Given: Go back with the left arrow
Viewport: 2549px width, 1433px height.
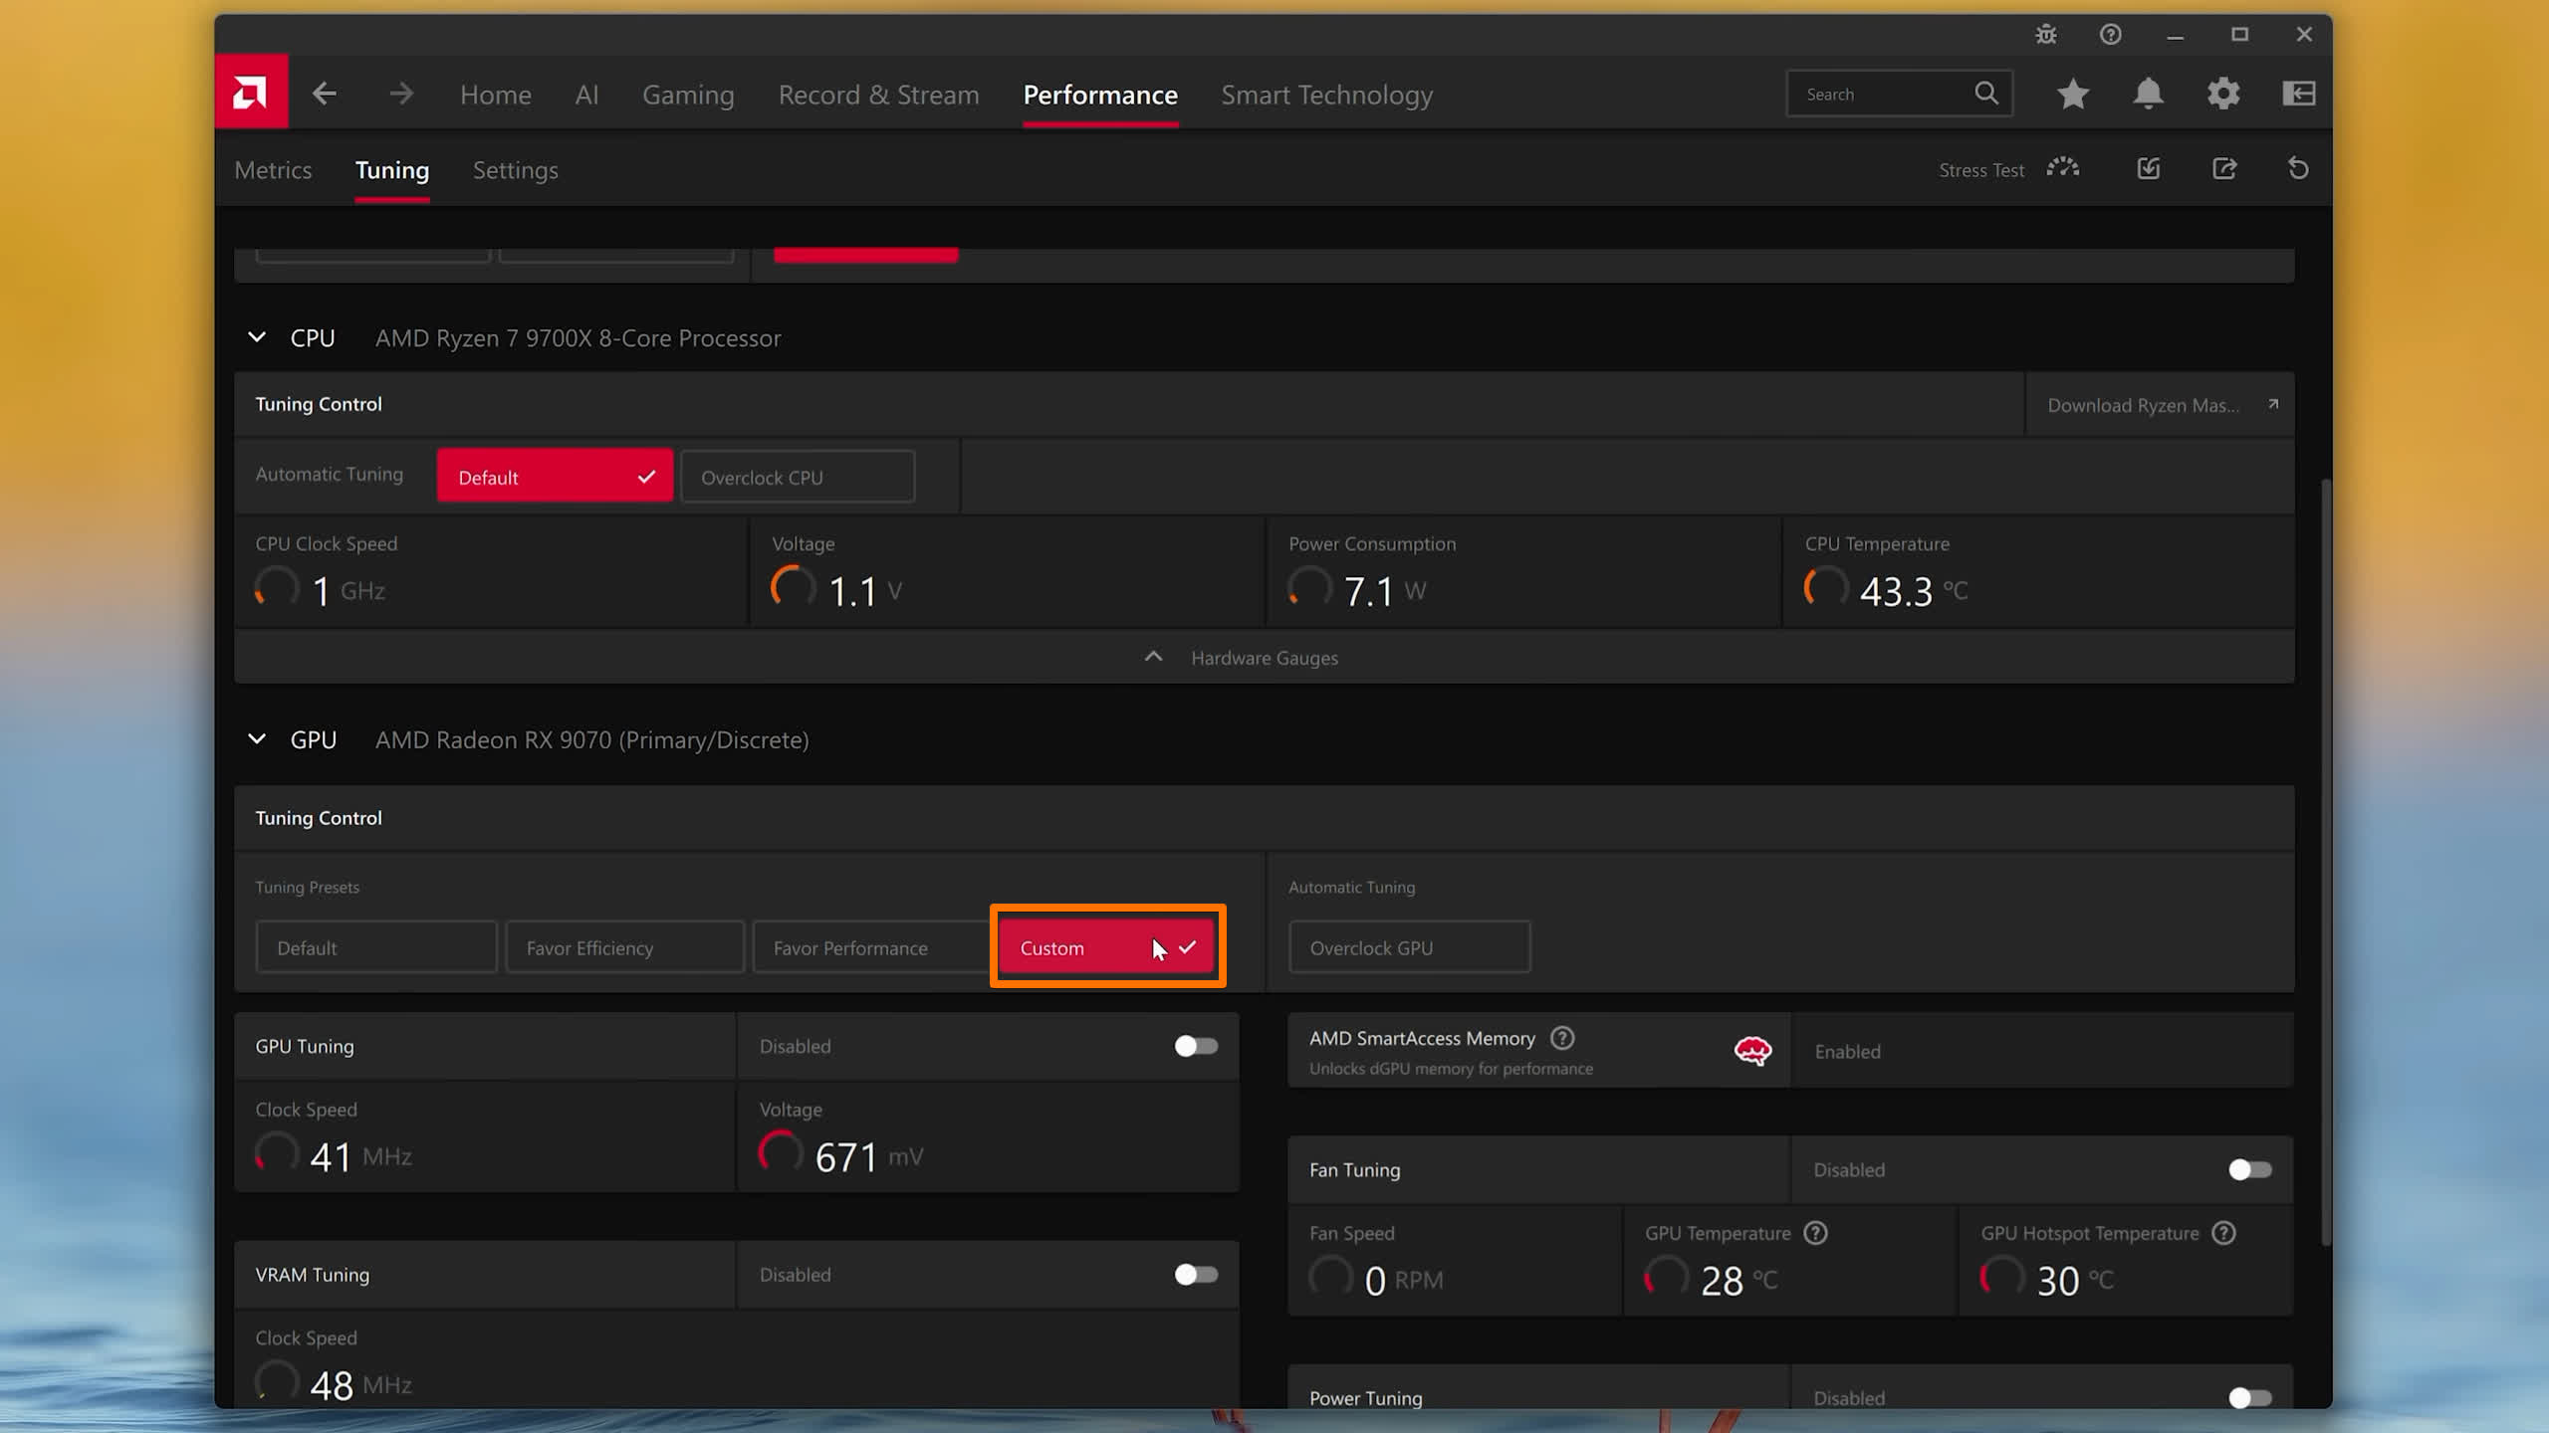Looking at the screenshot, I should point(324,94).
